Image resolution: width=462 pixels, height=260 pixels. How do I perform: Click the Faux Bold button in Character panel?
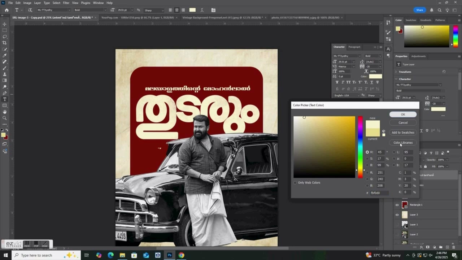[x=337, y=82]
